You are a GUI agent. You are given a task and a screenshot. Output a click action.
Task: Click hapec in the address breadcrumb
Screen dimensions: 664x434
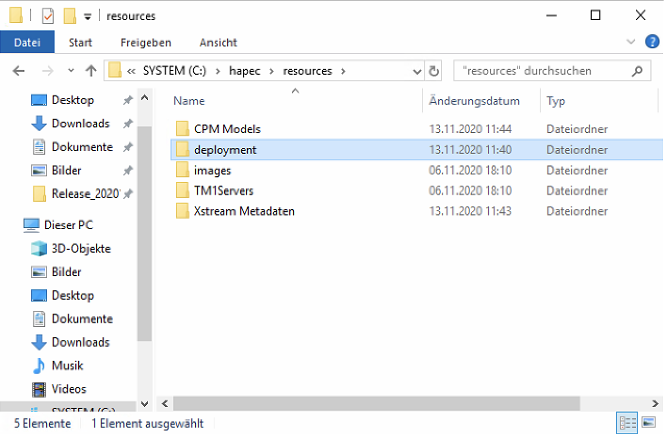click(x=244, y=71)
